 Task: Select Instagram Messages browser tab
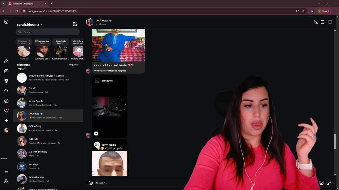pyautogui.click(x=27, y=4)
